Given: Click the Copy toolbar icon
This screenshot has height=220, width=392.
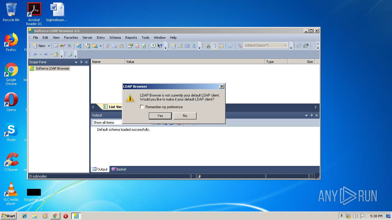Looking at the screenshot, I should tap(115, 46).
